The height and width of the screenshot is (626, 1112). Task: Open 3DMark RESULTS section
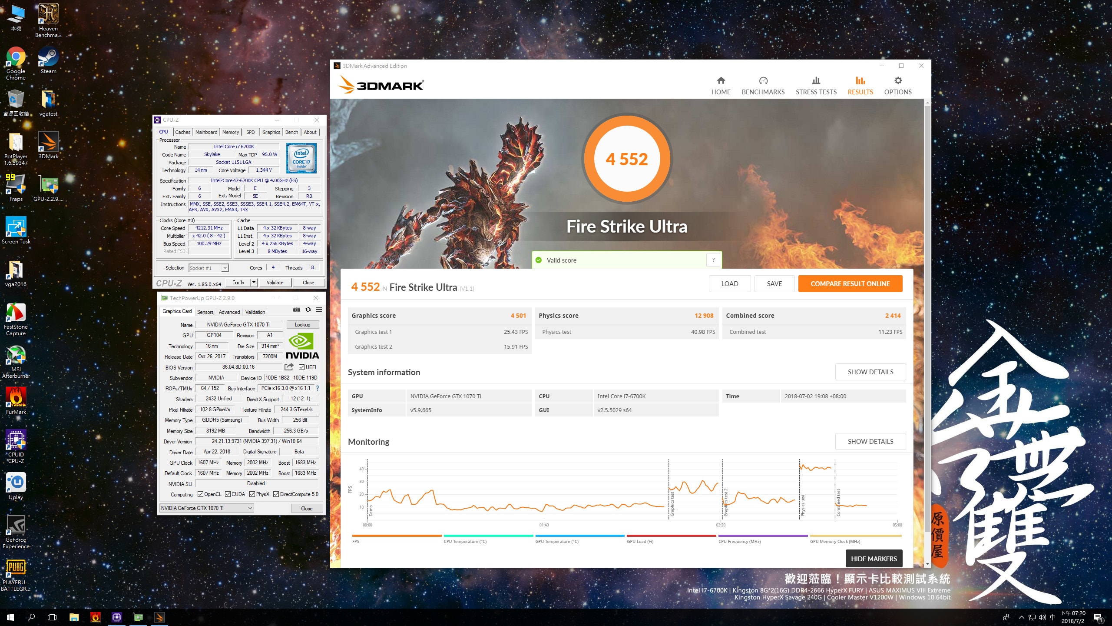point(860,86)
